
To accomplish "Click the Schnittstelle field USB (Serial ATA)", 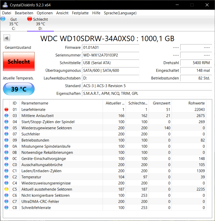I will 111,63.
